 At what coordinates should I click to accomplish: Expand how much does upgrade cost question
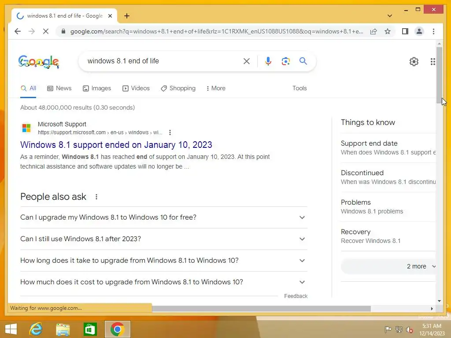[x=164, y=282]
